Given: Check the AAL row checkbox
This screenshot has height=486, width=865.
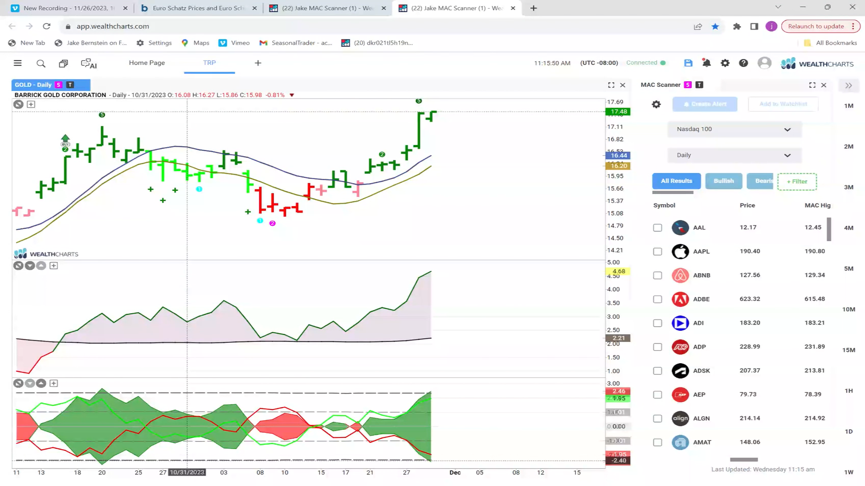Looking at the screenshot, I should click(x=658, y=228).
